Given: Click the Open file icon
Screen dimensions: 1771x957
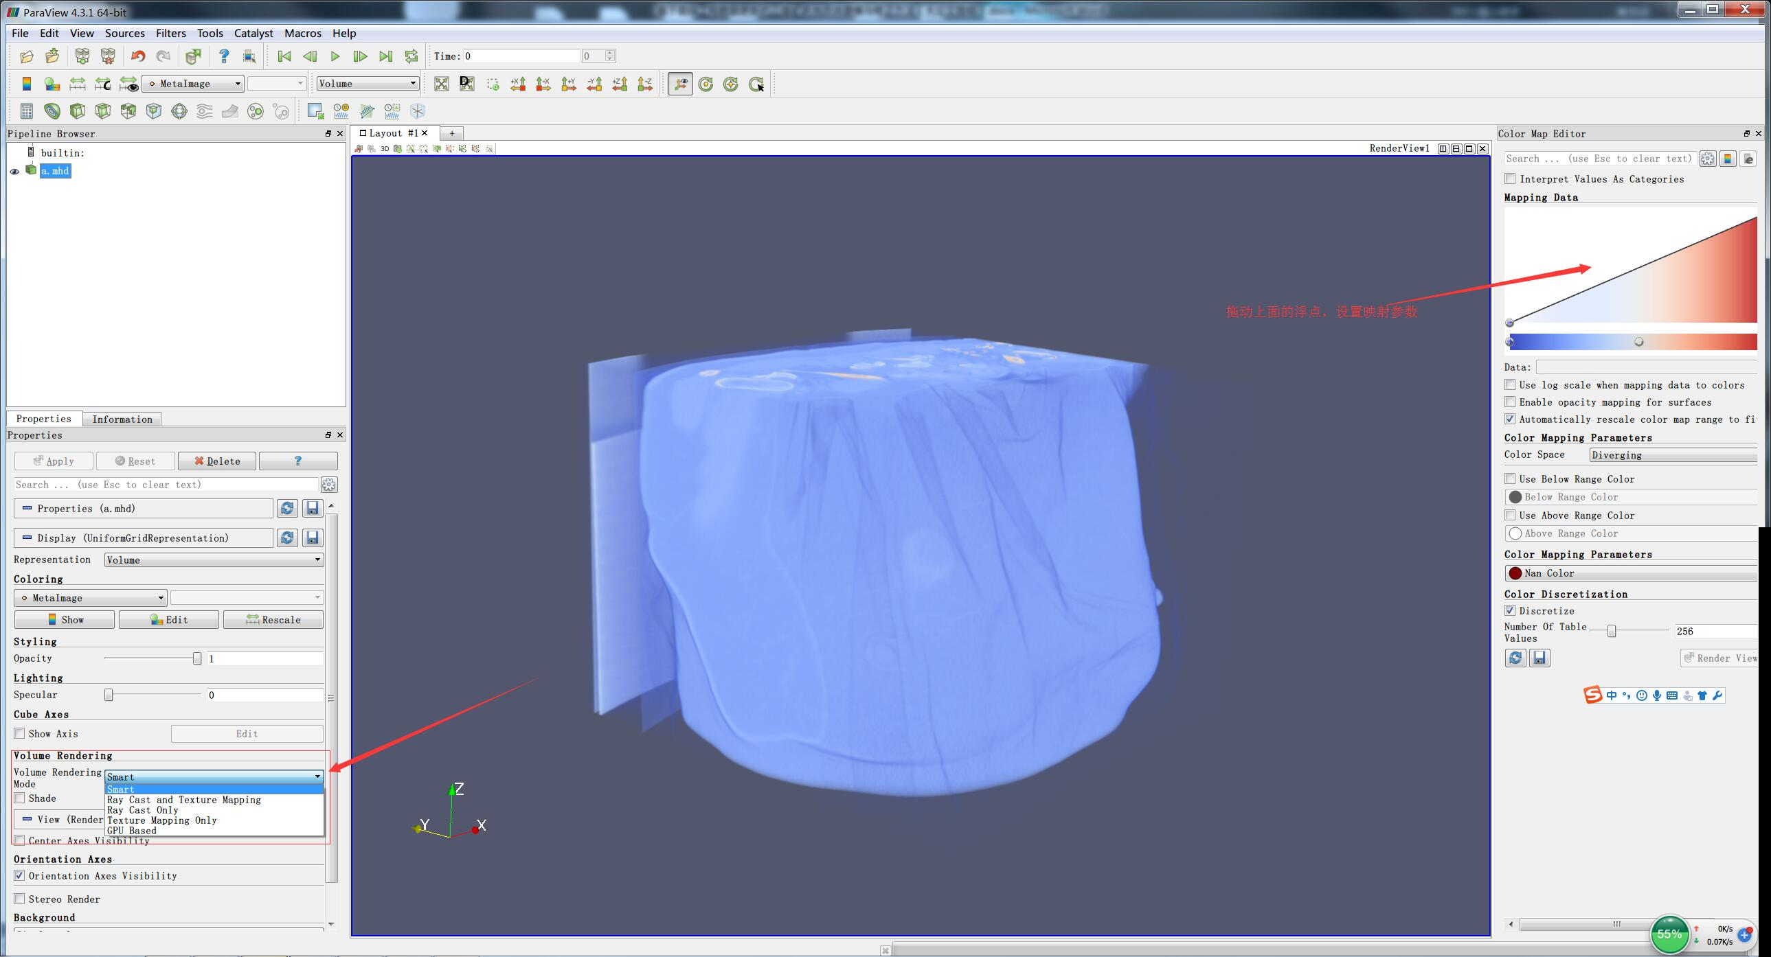Looking at the screenshot, I should [27, 56].
